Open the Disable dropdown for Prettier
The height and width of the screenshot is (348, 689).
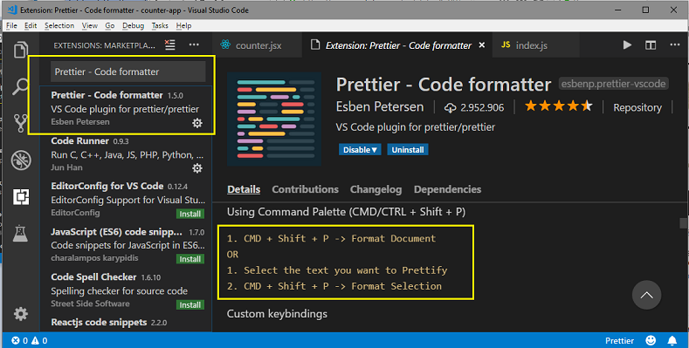tap(360, 150)
